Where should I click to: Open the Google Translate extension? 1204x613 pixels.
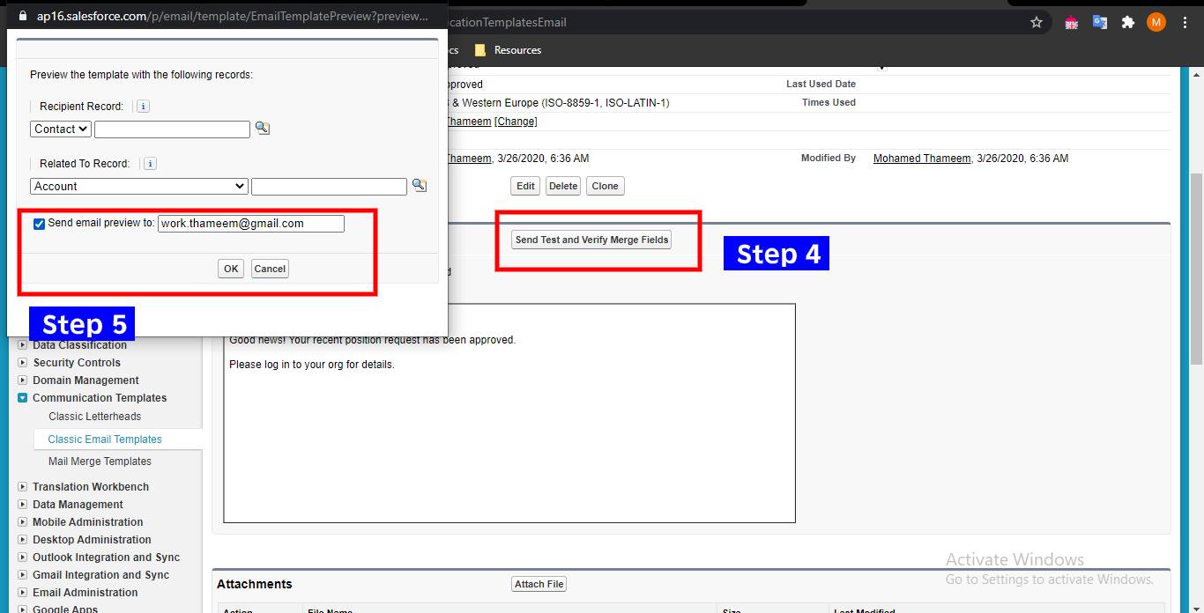click(1099, 22)
